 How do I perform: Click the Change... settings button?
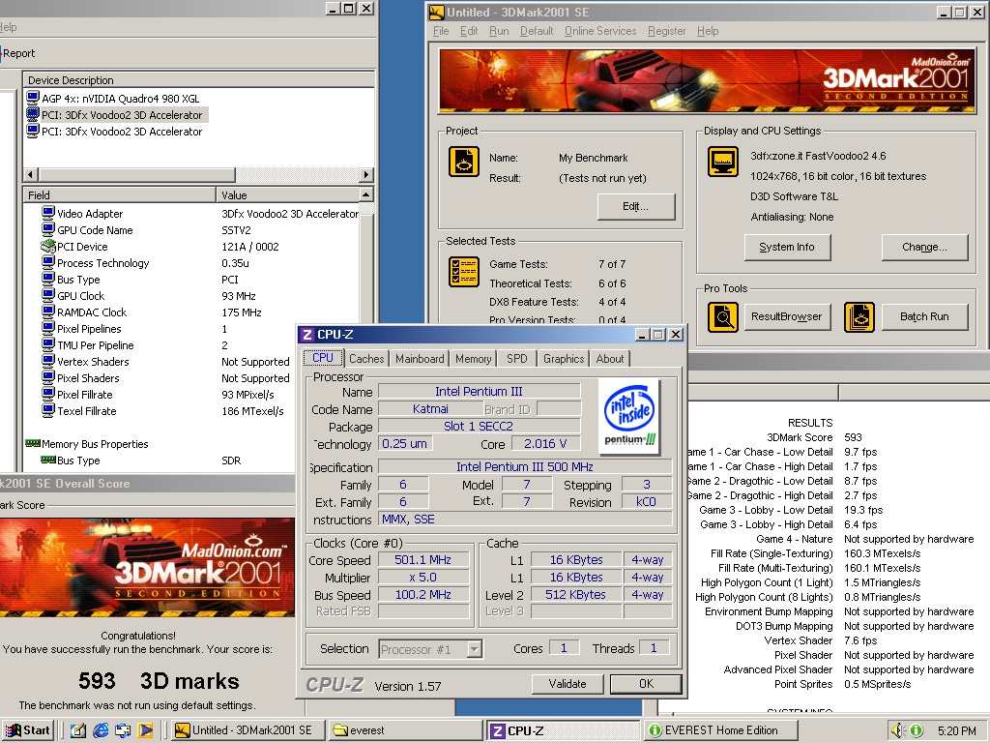pos(924,247)
